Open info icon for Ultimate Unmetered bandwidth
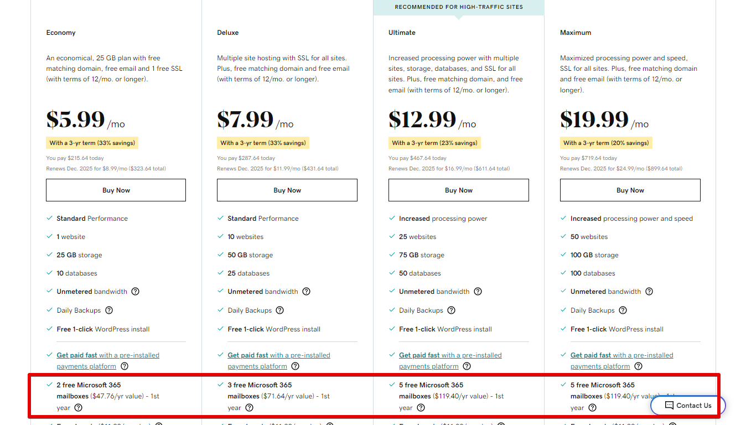This screenshot has width=746, height=425. (478, 292)
